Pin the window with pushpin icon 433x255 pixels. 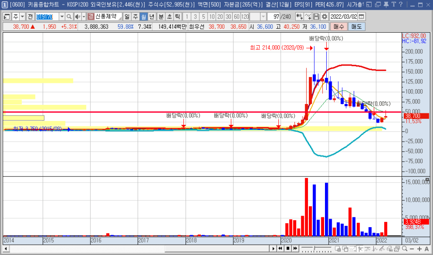coord(386,5)
